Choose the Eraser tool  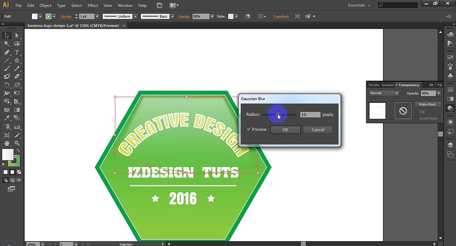(17, 77)
